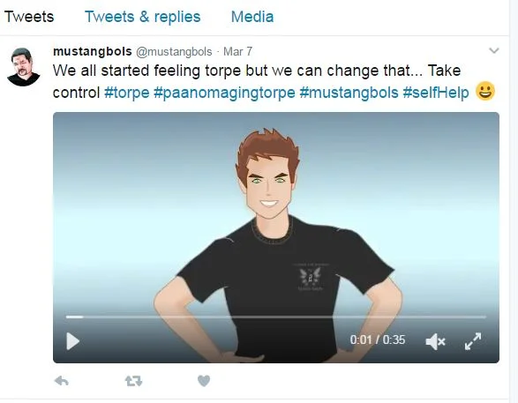518x403 pixels.
Task: Open the Mar 7 tweet timestamp
Action: (x=238, y=51)
